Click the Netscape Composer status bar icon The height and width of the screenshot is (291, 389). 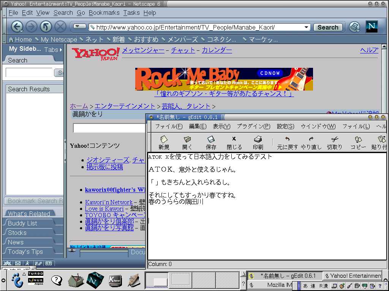[x=38, y=263]
